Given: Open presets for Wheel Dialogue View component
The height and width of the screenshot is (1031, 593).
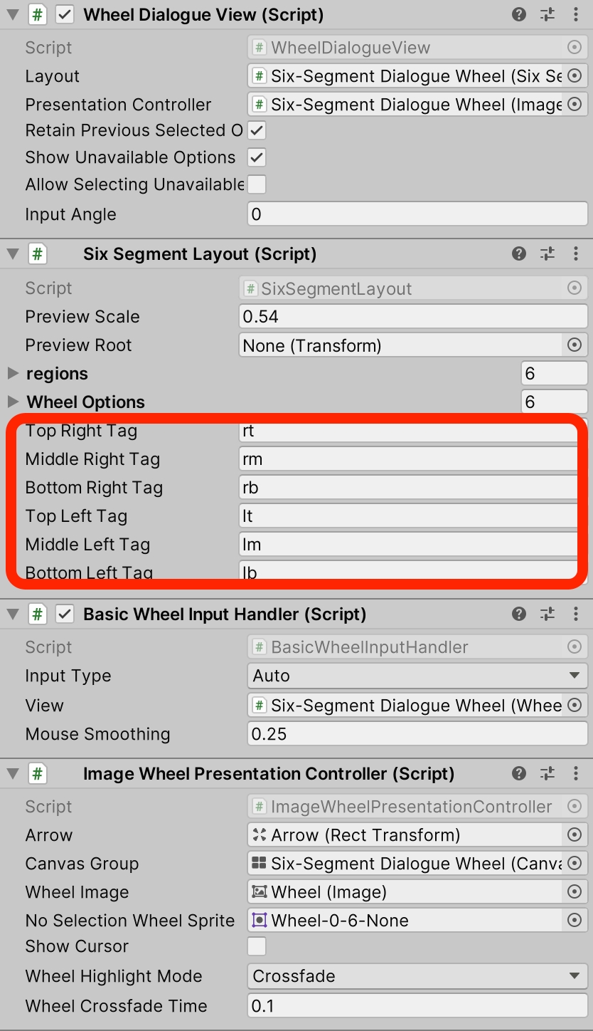Looking at the screenshot, I should [x=547, y=14].
